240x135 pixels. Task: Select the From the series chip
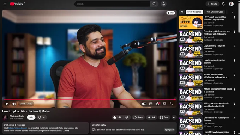(x=194, y=12)
